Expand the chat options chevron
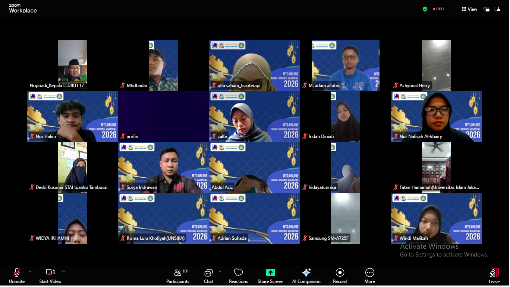 coord(220,271)
